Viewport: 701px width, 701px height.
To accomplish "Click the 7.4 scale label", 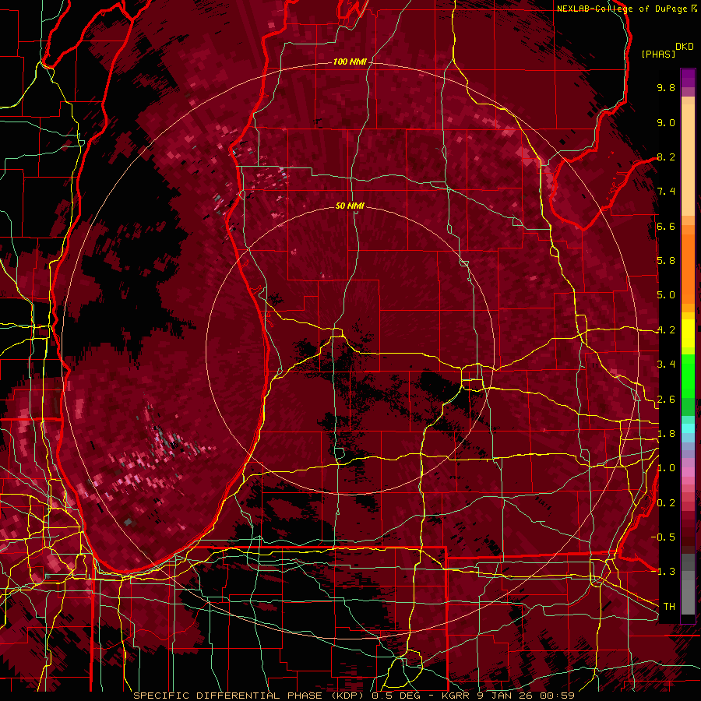I will (666, 192).
